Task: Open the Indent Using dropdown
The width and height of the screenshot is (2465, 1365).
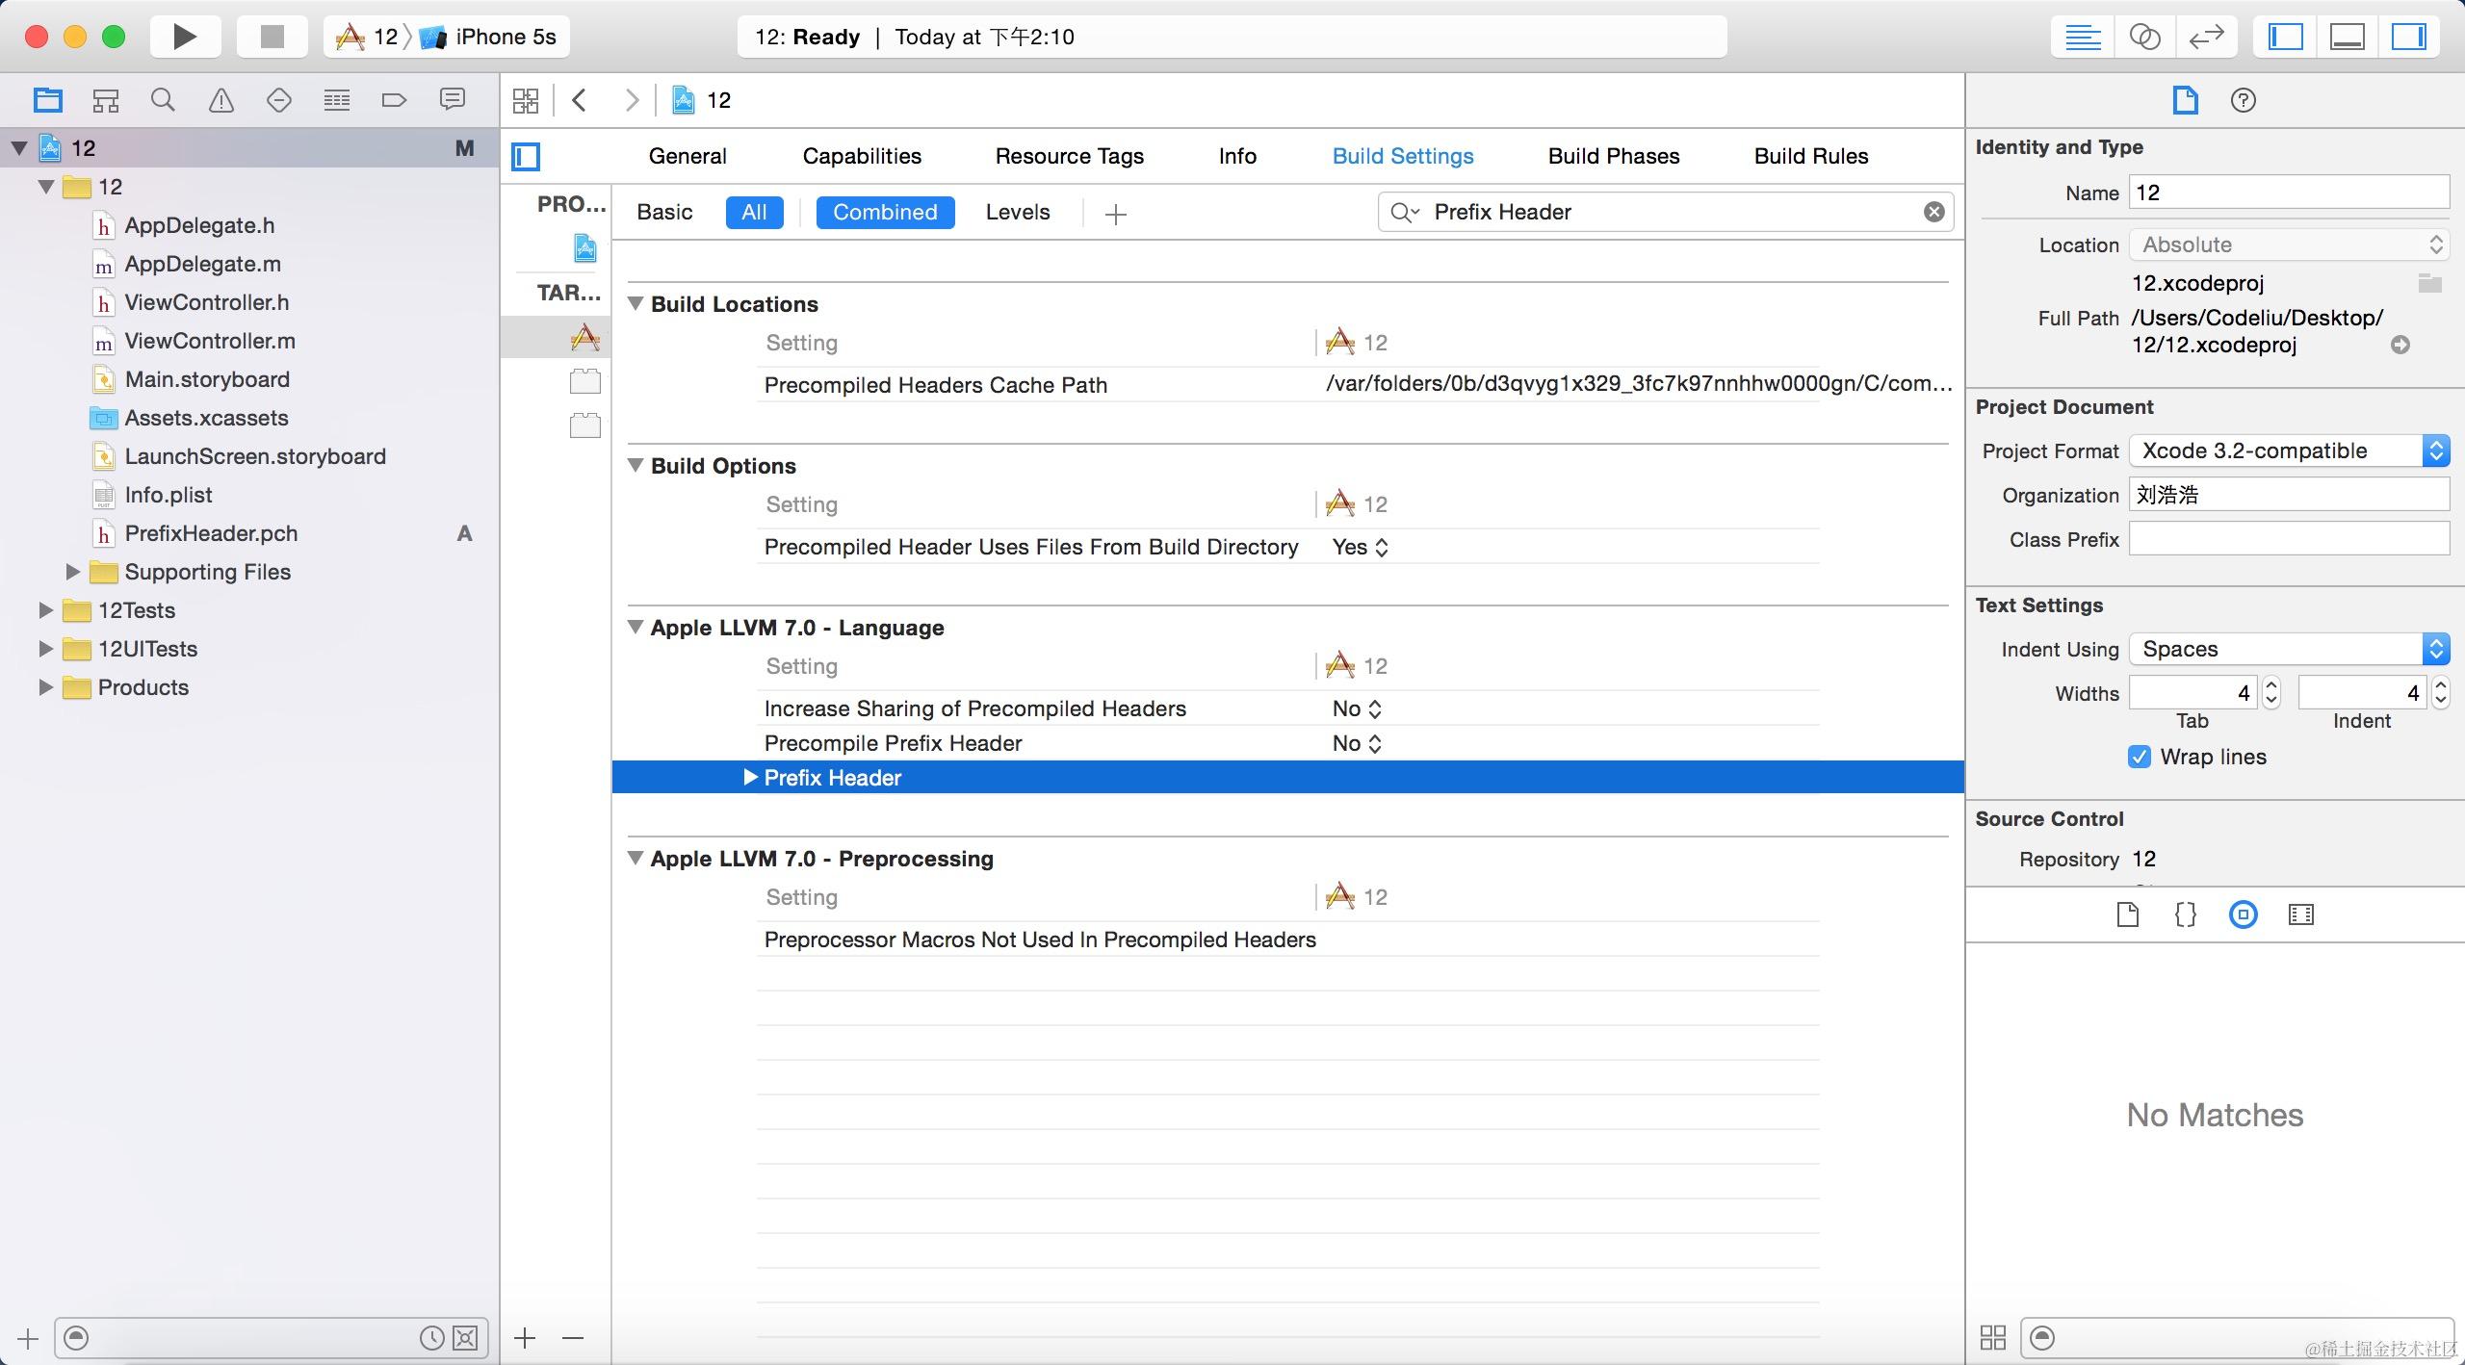Action: [2288, 649]
